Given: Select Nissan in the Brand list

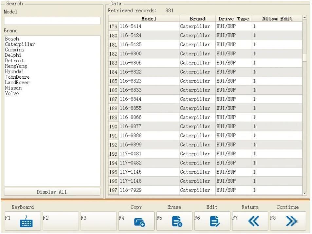Looking at the screenshot, I should click(x=13, y=88).
